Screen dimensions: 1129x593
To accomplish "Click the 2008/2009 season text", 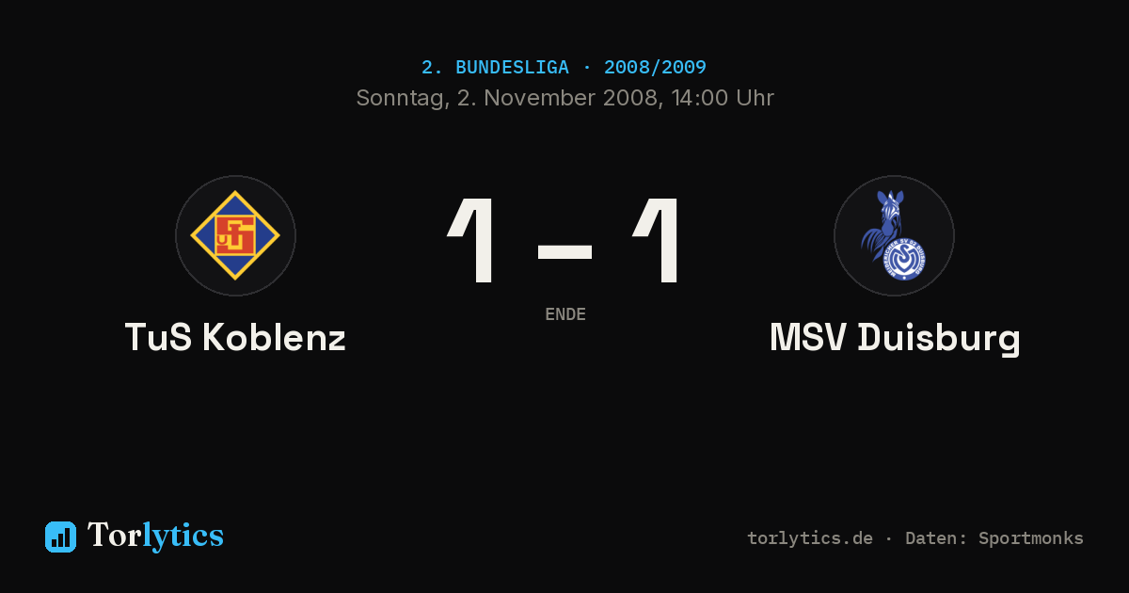I will point(655,68).
